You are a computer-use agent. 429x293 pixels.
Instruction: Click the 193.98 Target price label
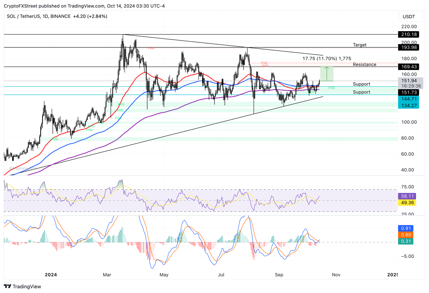click(x=409, y=47)
